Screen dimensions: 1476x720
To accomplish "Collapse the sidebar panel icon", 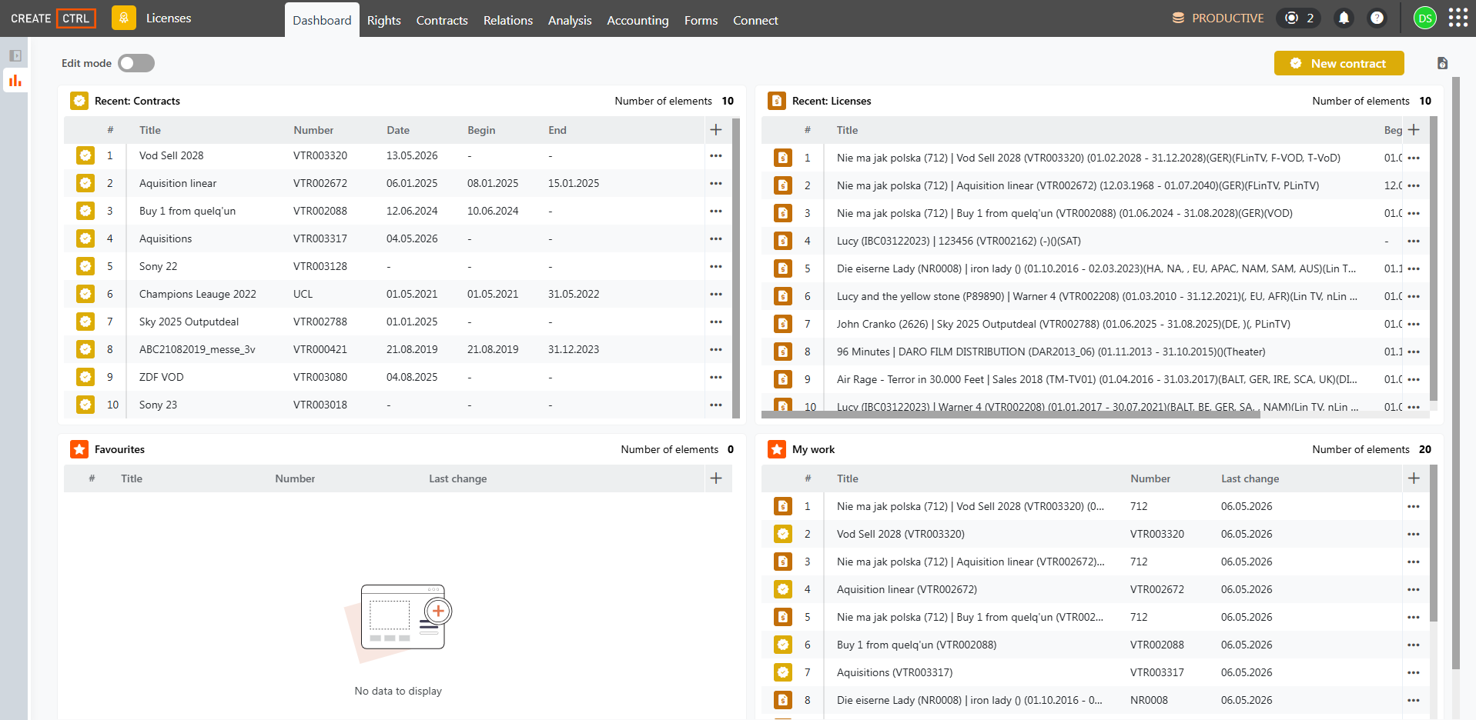I will coord(15,55).
